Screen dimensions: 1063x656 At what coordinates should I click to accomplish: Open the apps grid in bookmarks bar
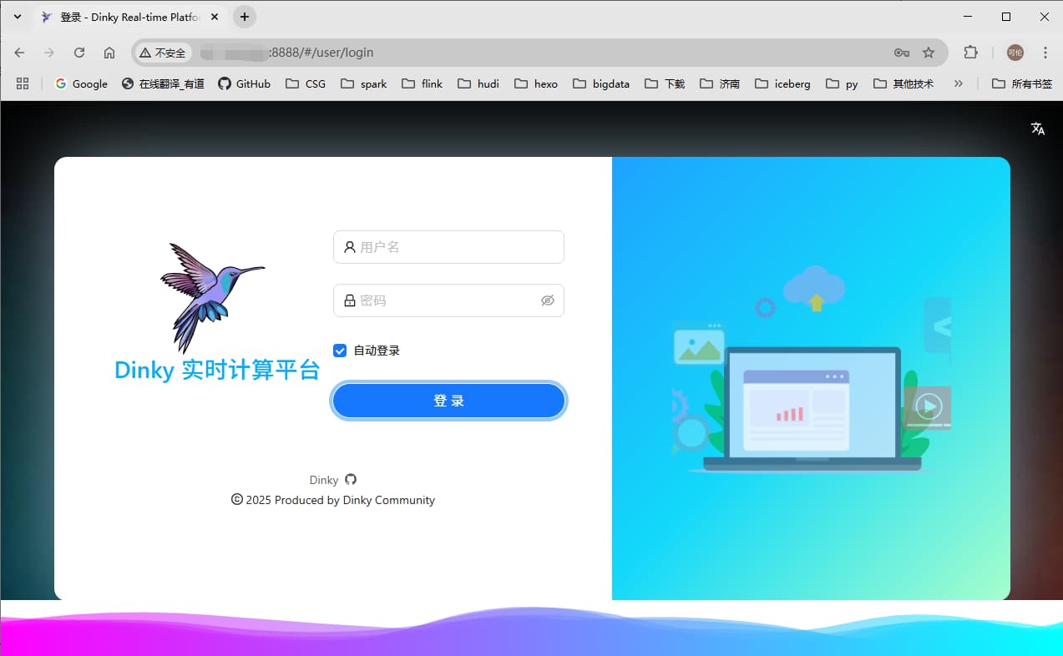pos(23,83)
